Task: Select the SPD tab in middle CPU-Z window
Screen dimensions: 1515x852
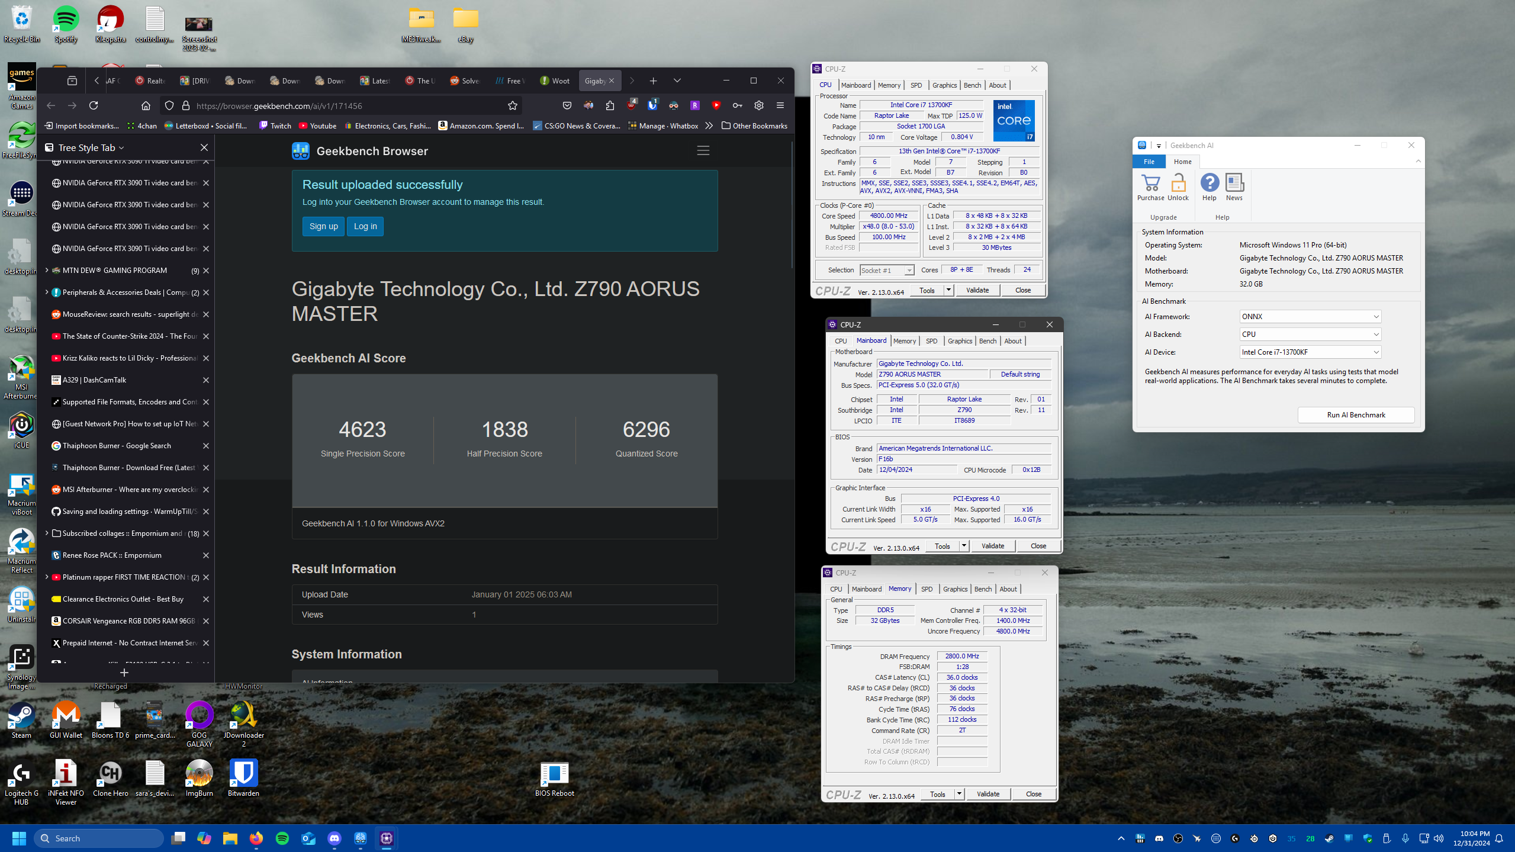Action: coord(931,341)
